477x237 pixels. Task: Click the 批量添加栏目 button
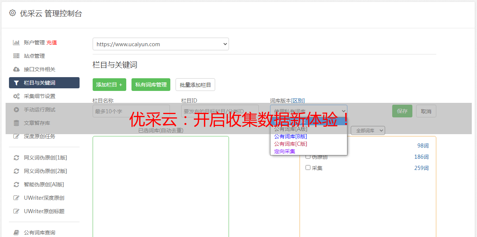point(195,85)
